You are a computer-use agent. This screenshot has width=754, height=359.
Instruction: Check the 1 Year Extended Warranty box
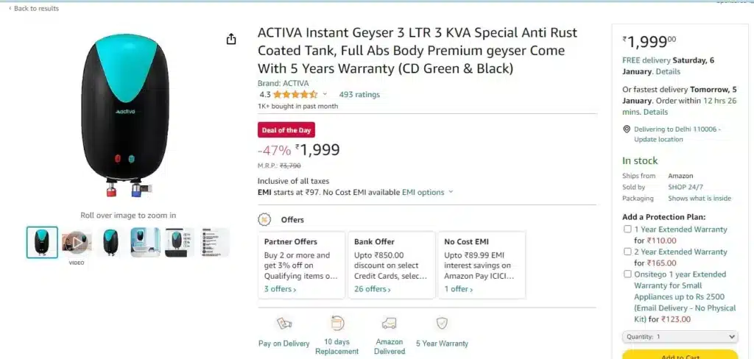pos(627,230)
